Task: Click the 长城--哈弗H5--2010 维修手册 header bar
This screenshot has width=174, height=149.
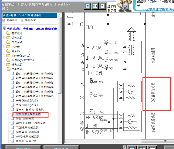Action: [x=30, y=15]
